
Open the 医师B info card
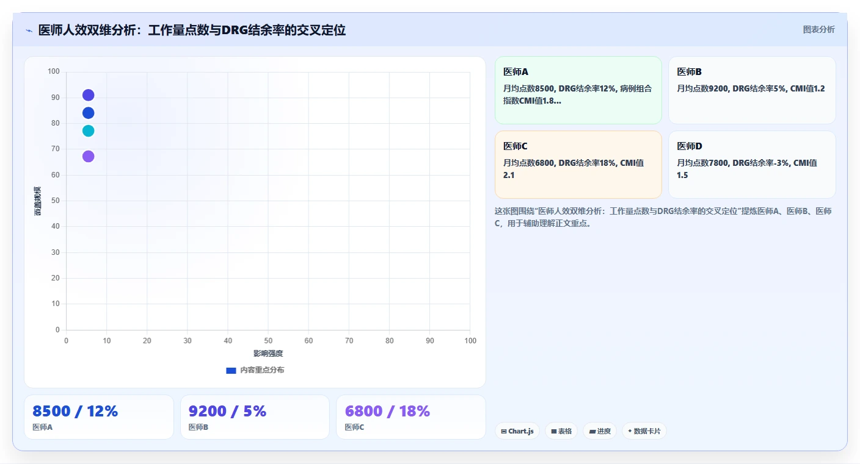click(x=752, y=90)
